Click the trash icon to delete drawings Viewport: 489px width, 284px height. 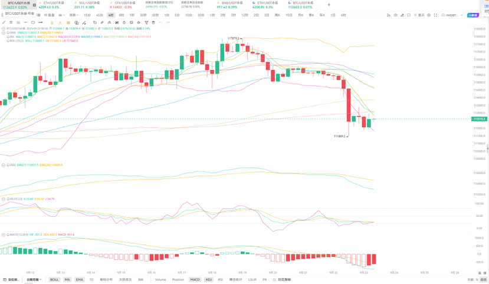point(153,22)
